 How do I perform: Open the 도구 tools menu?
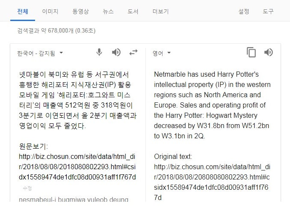(268, 12)
